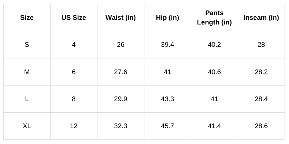Click the US Size column header
This screenshot has height=144, width=289.
point(74,18)
